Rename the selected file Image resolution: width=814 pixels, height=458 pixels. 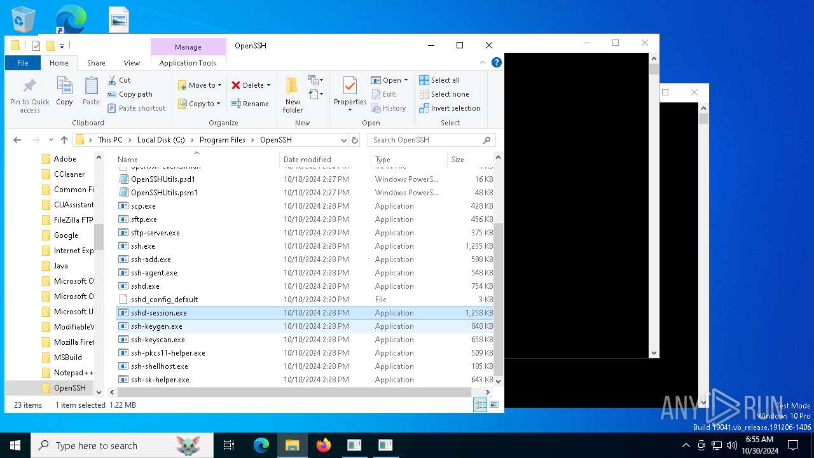coord(250,104)
